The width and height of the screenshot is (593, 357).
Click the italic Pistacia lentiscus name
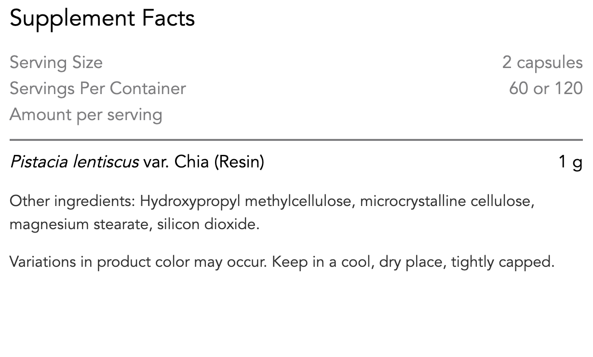74,162
